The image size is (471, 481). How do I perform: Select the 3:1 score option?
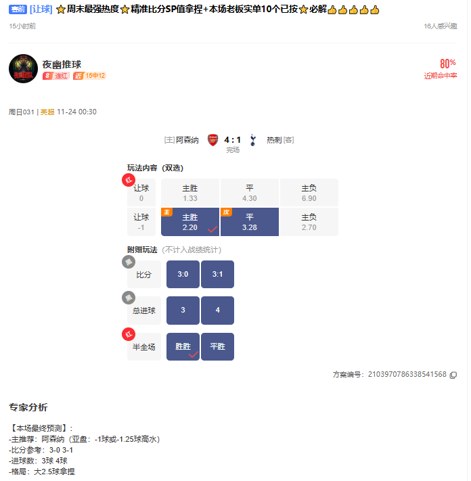point(217,274)
